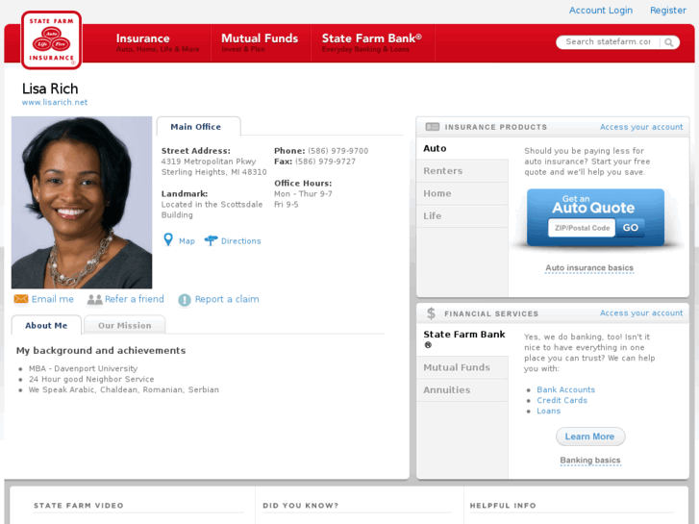The width and height of the screenshot is (699, 524).
Task: Switch to the About Me tab
Action: pos(46,326)
